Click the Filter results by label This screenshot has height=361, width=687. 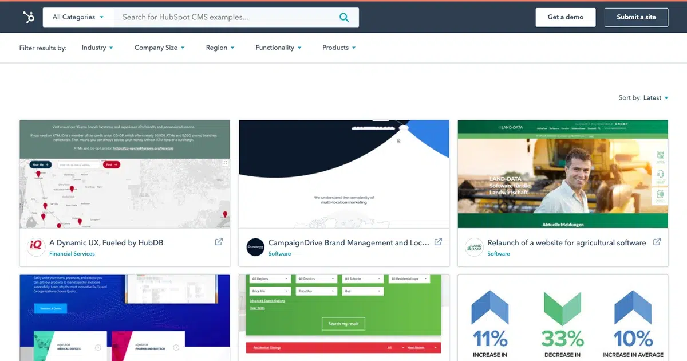(x=43, y=48)
